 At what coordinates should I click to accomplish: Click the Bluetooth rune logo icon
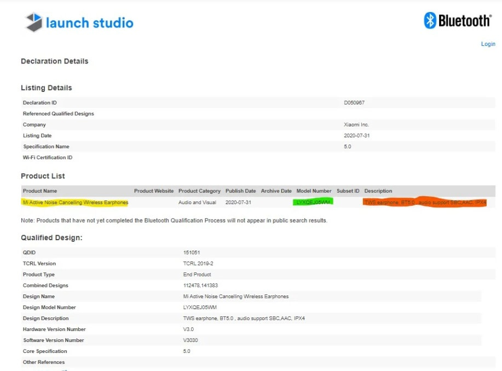(430, 20)
